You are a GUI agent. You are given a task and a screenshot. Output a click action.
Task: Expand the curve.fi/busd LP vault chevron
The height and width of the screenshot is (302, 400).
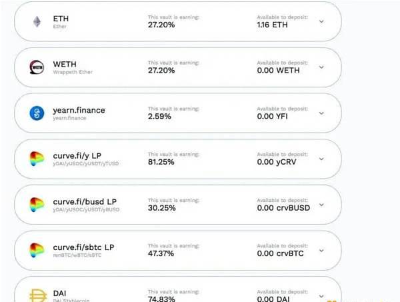click(x=321, y=205)
